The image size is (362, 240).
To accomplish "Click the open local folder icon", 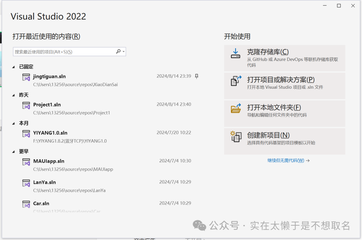I will pyautogui.click(x=236, y=108).
